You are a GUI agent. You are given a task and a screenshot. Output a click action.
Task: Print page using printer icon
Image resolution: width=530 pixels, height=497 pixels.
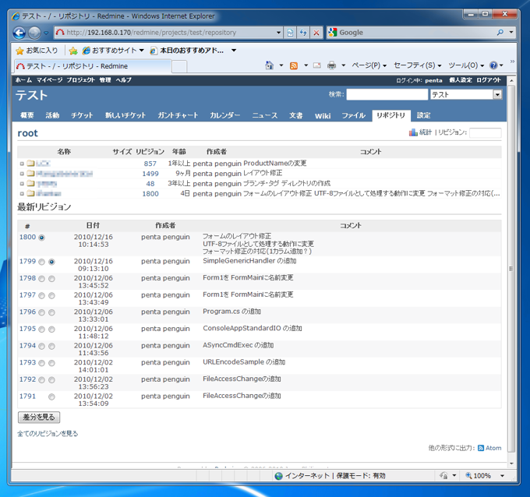tap(331, 65)
